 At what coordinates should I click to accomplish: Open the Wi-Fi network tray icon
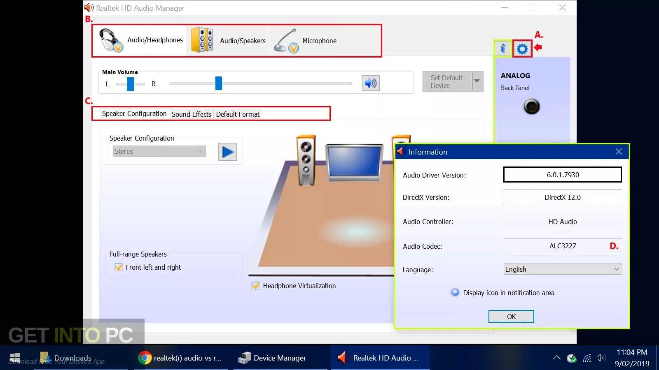(587, 358)
